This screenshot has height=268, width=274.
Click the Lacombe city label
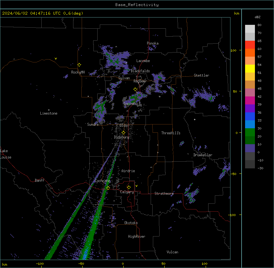[x=143, y=61]
